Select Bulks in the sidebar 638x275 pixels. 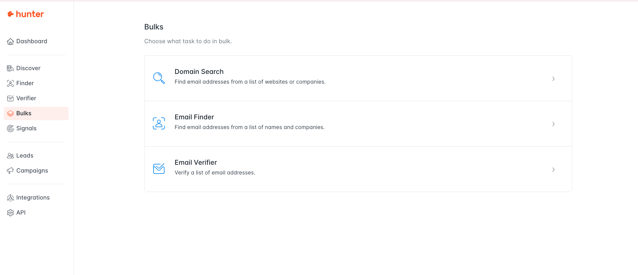[x=24, y=113]
